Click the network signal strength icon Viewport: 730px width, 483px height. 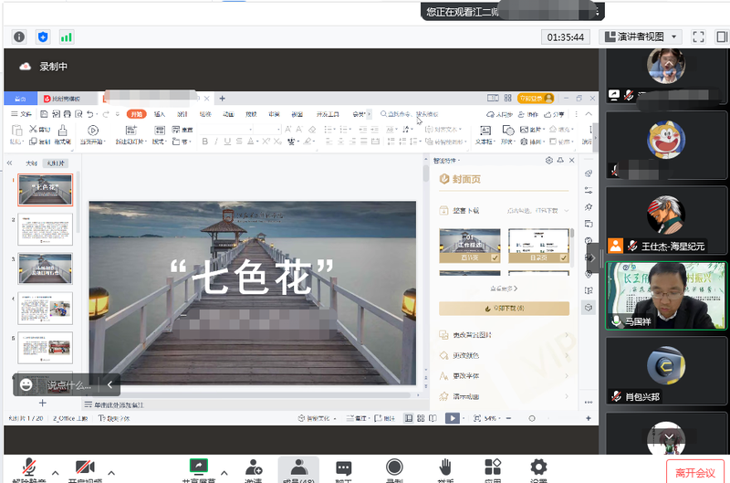click(67, 37)
